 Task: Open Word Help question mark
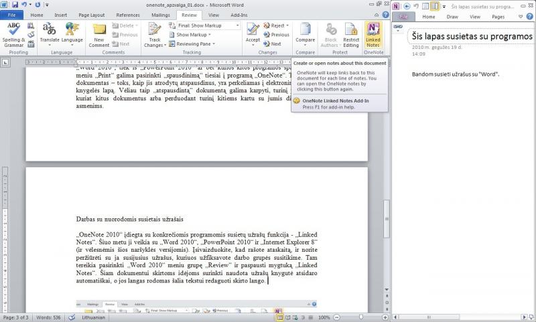385,15
